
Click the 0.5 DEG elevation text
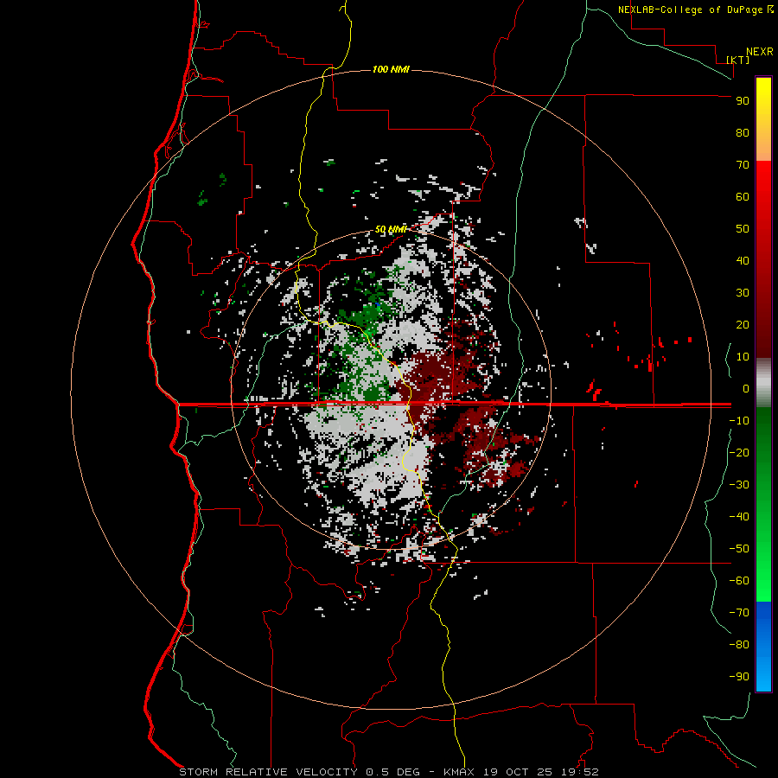pos(392,772)
